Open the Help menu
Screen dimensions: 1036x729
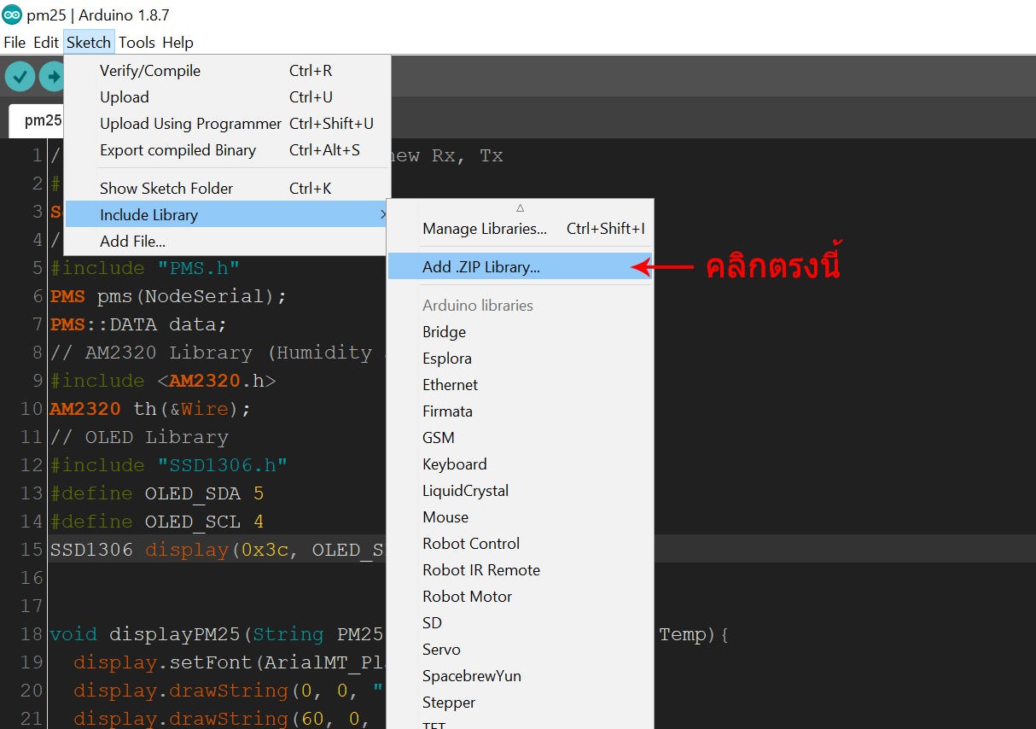click(178, 42)
